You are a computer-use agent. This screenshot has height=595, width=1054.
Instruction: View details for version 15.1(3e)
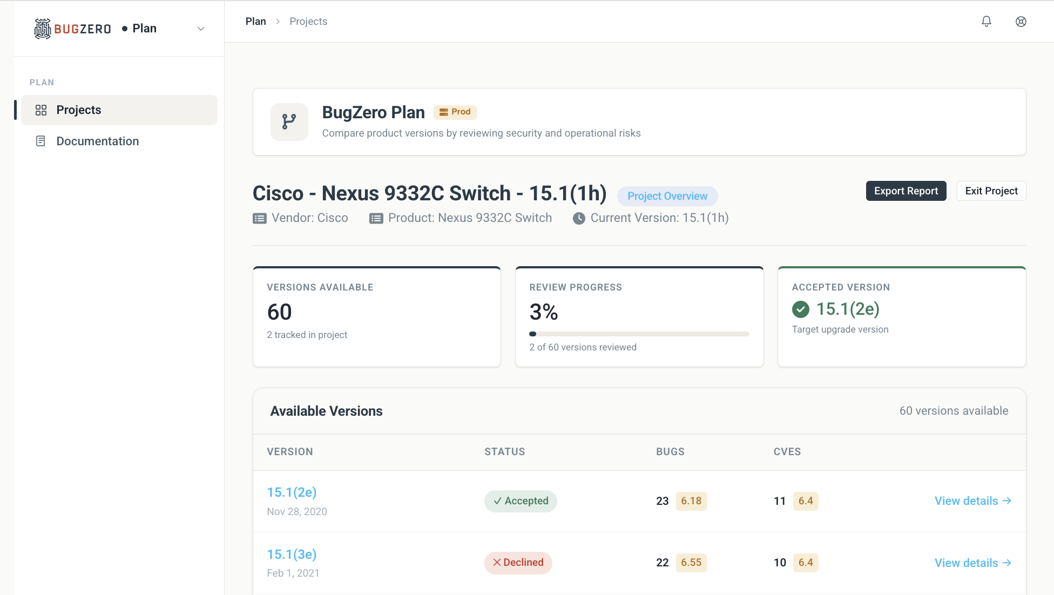[x=973, y=563]
